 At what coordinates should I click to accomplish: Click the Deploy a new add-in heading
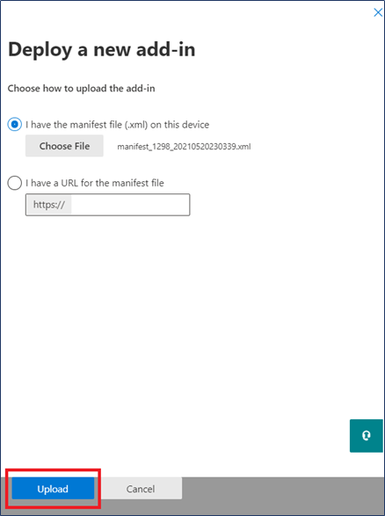pos(102,50)
